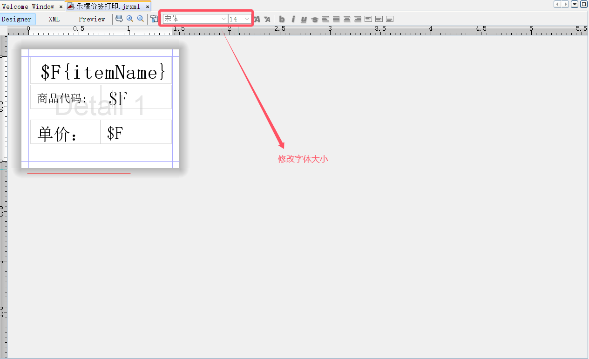
Task: Toggle bold formatting
Action: pos(282,19)
